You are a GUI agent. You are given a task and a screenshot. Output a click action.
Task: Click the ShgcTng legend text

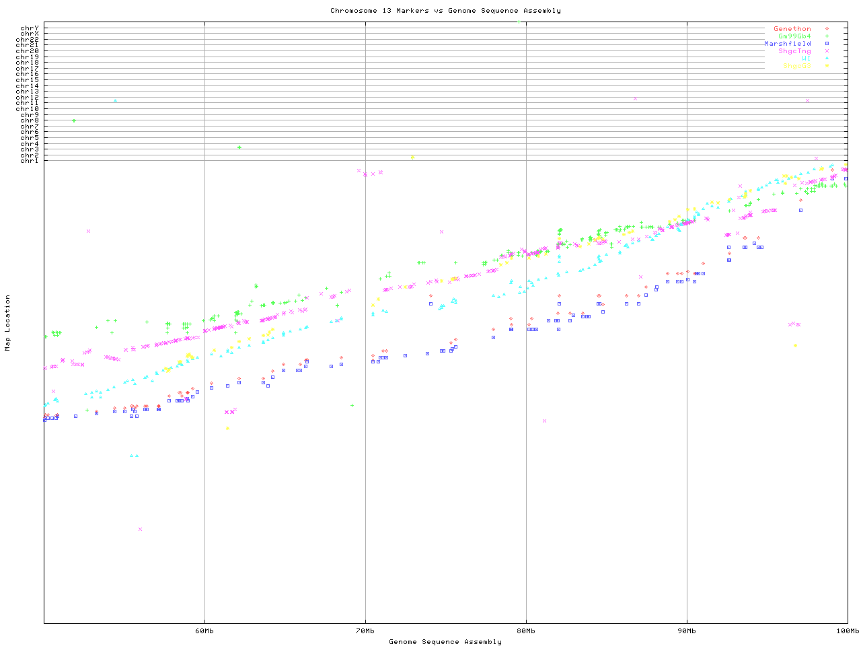click(x=794, y=51)
